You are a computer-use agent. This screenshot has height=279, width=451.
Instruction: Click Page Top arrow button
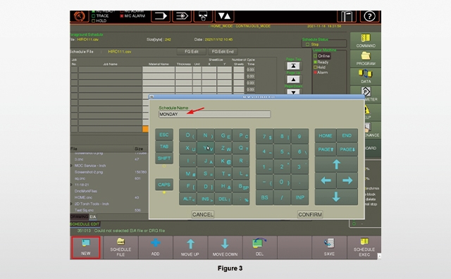293,66
